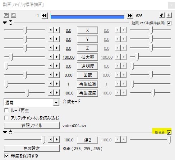Click the dotted grid display icon
Screen dimensions: 175x160
[13, 15]
